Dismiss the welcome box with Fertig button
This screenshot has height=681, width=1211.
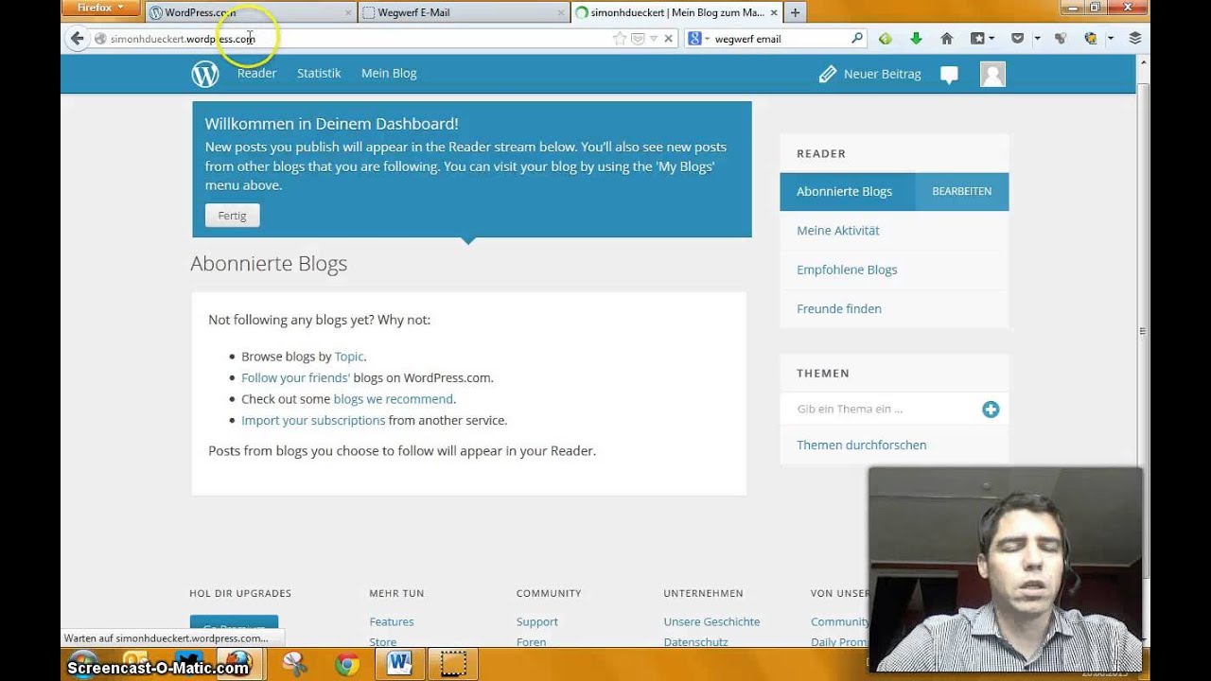point(232,216)
